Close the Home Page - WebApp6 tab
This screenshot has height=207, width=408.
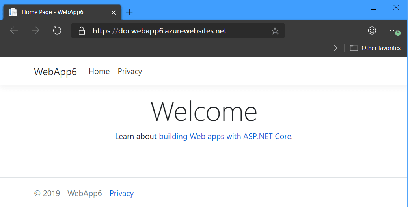click(114, 12)
